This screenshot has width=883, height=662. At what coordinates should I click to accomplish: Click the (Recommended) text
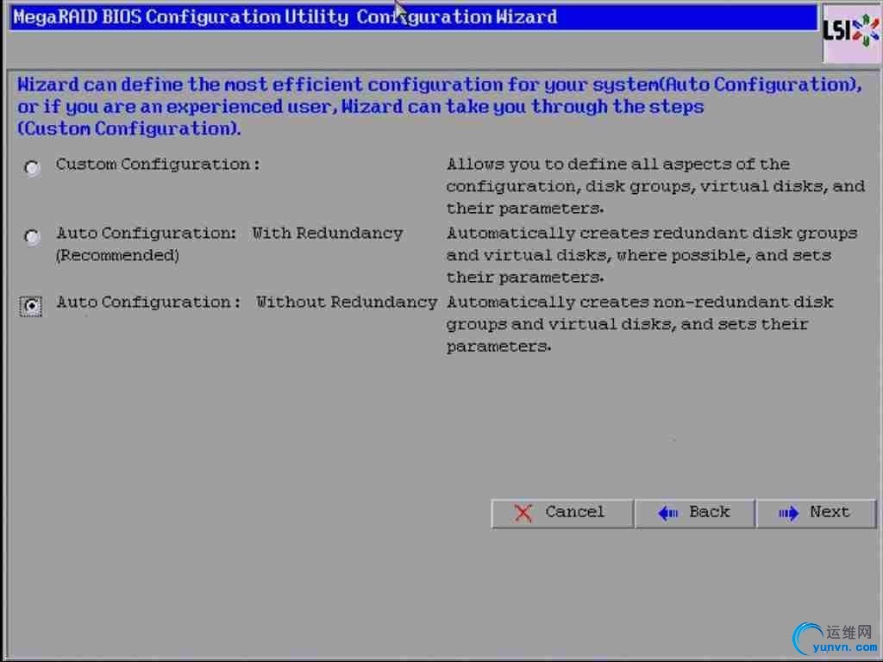point(117,255)
